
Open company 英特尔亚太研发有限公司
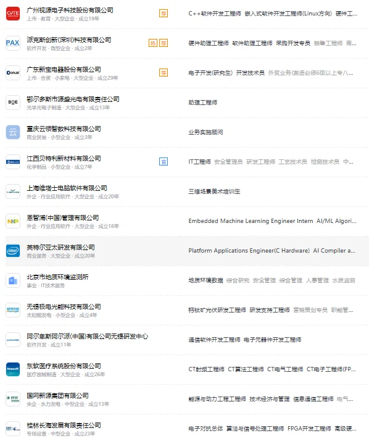pyautogui.click(x=60, y=248)
